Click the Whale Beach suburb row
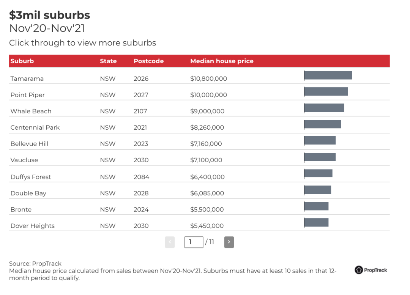 pos(199,108)
